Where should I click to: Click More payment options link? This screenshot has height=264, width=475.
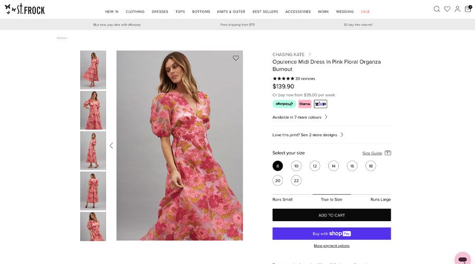[x=331, y=246]
